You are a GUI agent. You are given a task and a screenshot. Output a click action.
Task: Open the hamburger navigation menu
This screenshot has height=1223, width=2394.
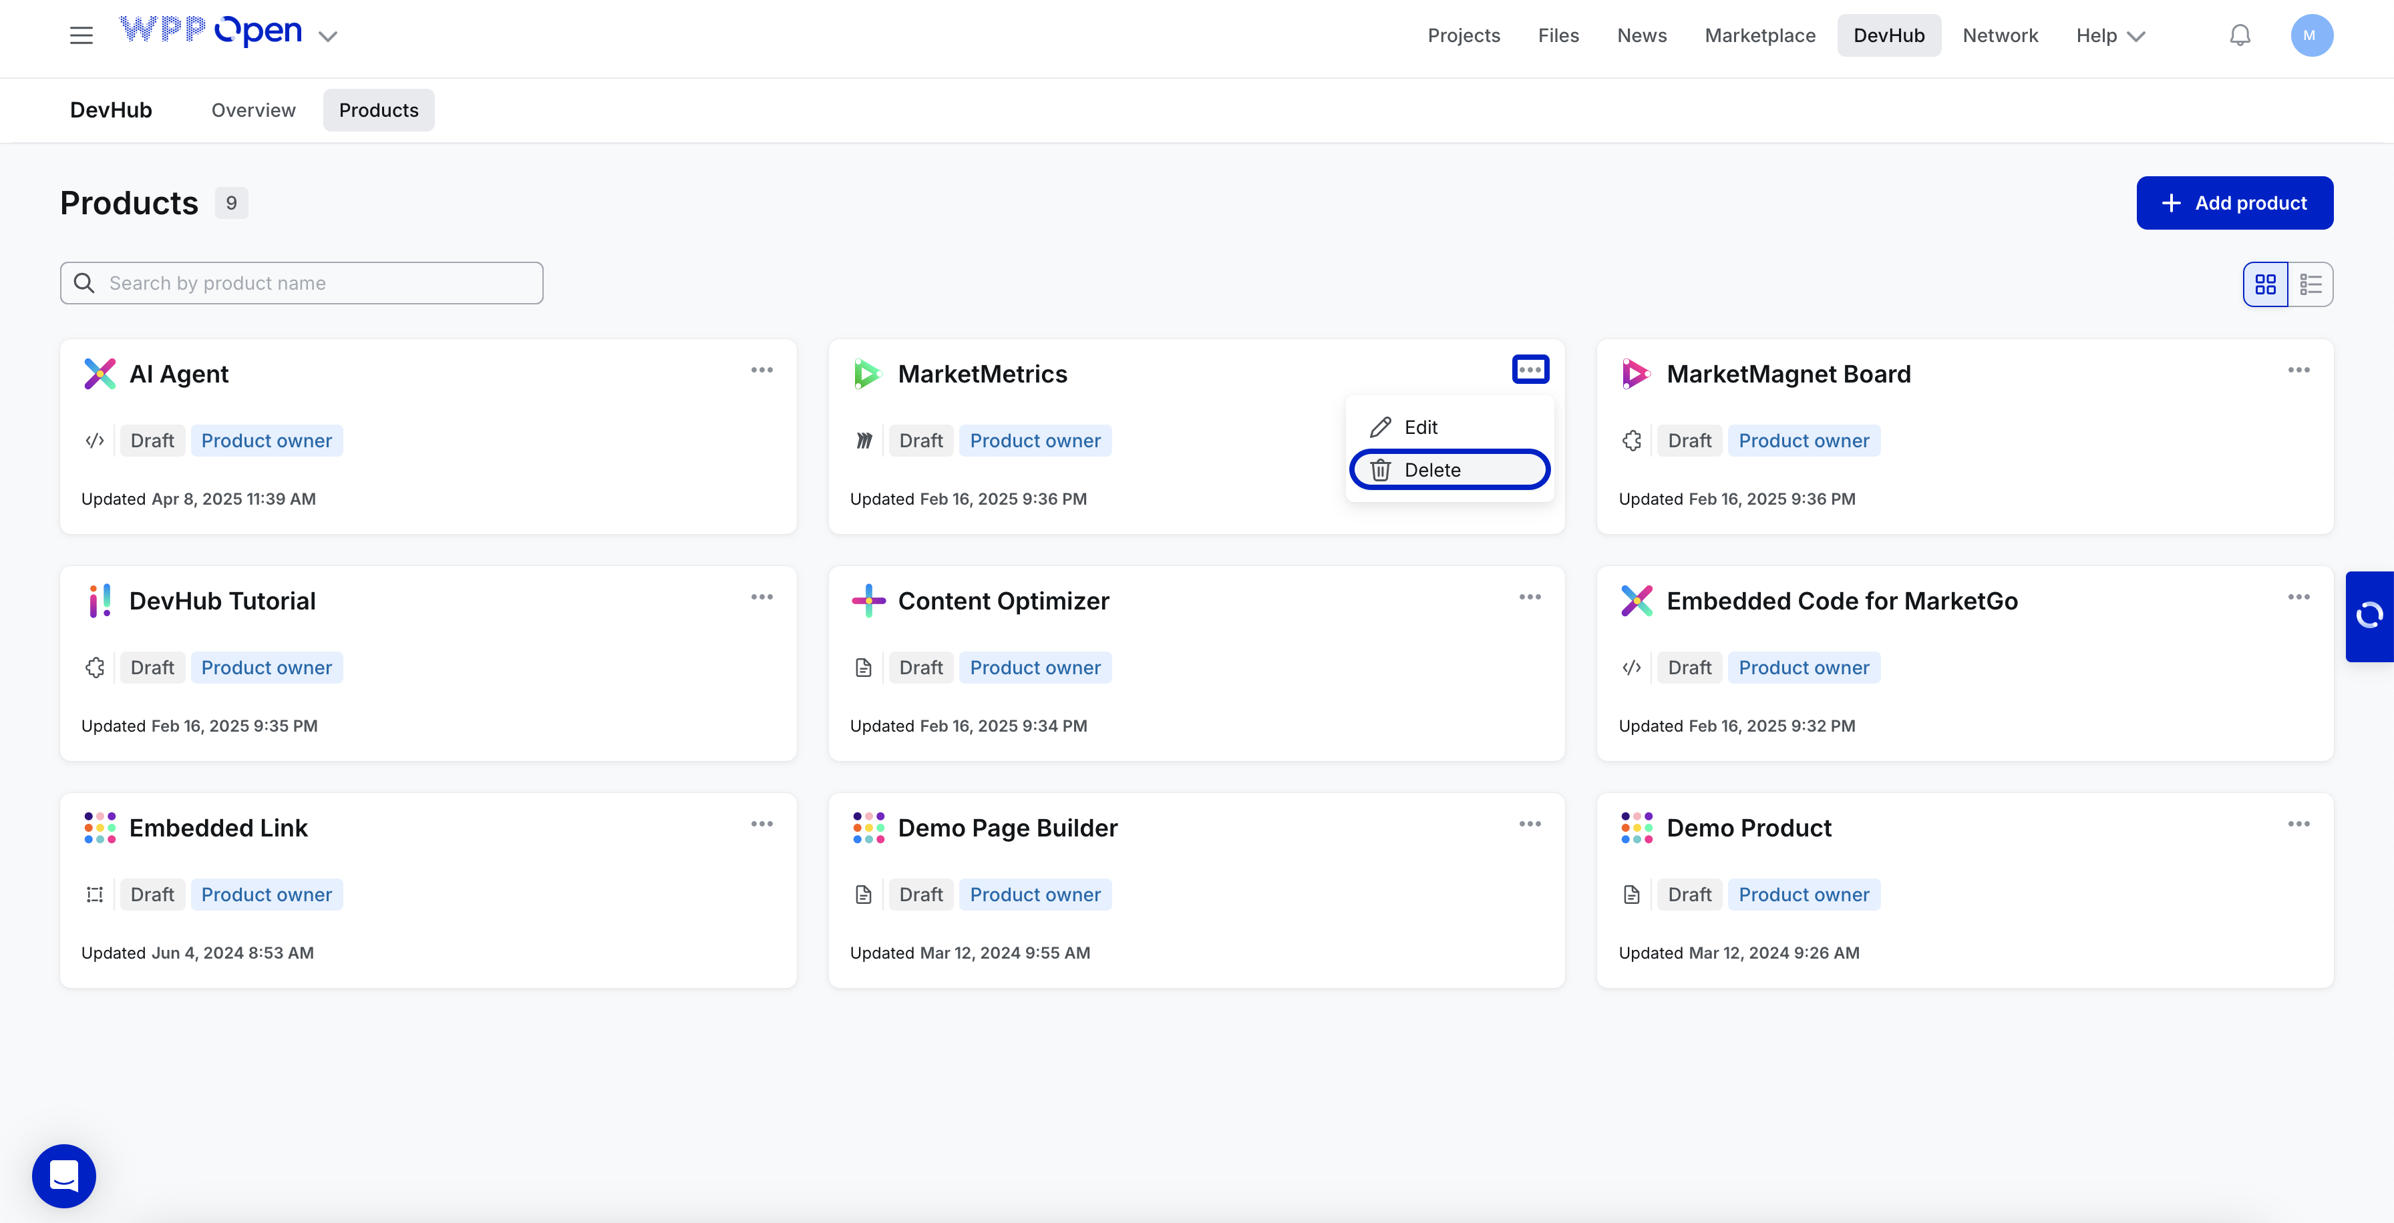[x=81, y=35]
